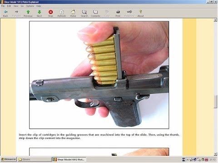The image size is (218, 163).
Task: Click the partially visible second photo
Action: [x=99, y=152]
